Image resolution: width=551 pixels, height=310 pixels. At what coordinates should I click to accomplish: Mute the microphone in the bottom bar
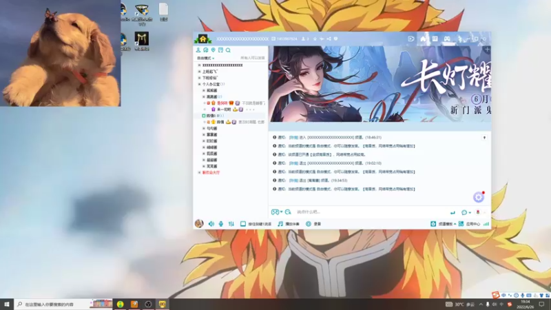221,224
